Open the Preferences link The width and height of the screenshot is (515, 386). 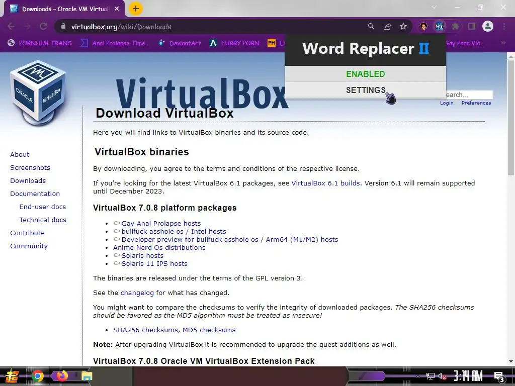[476, 103]
